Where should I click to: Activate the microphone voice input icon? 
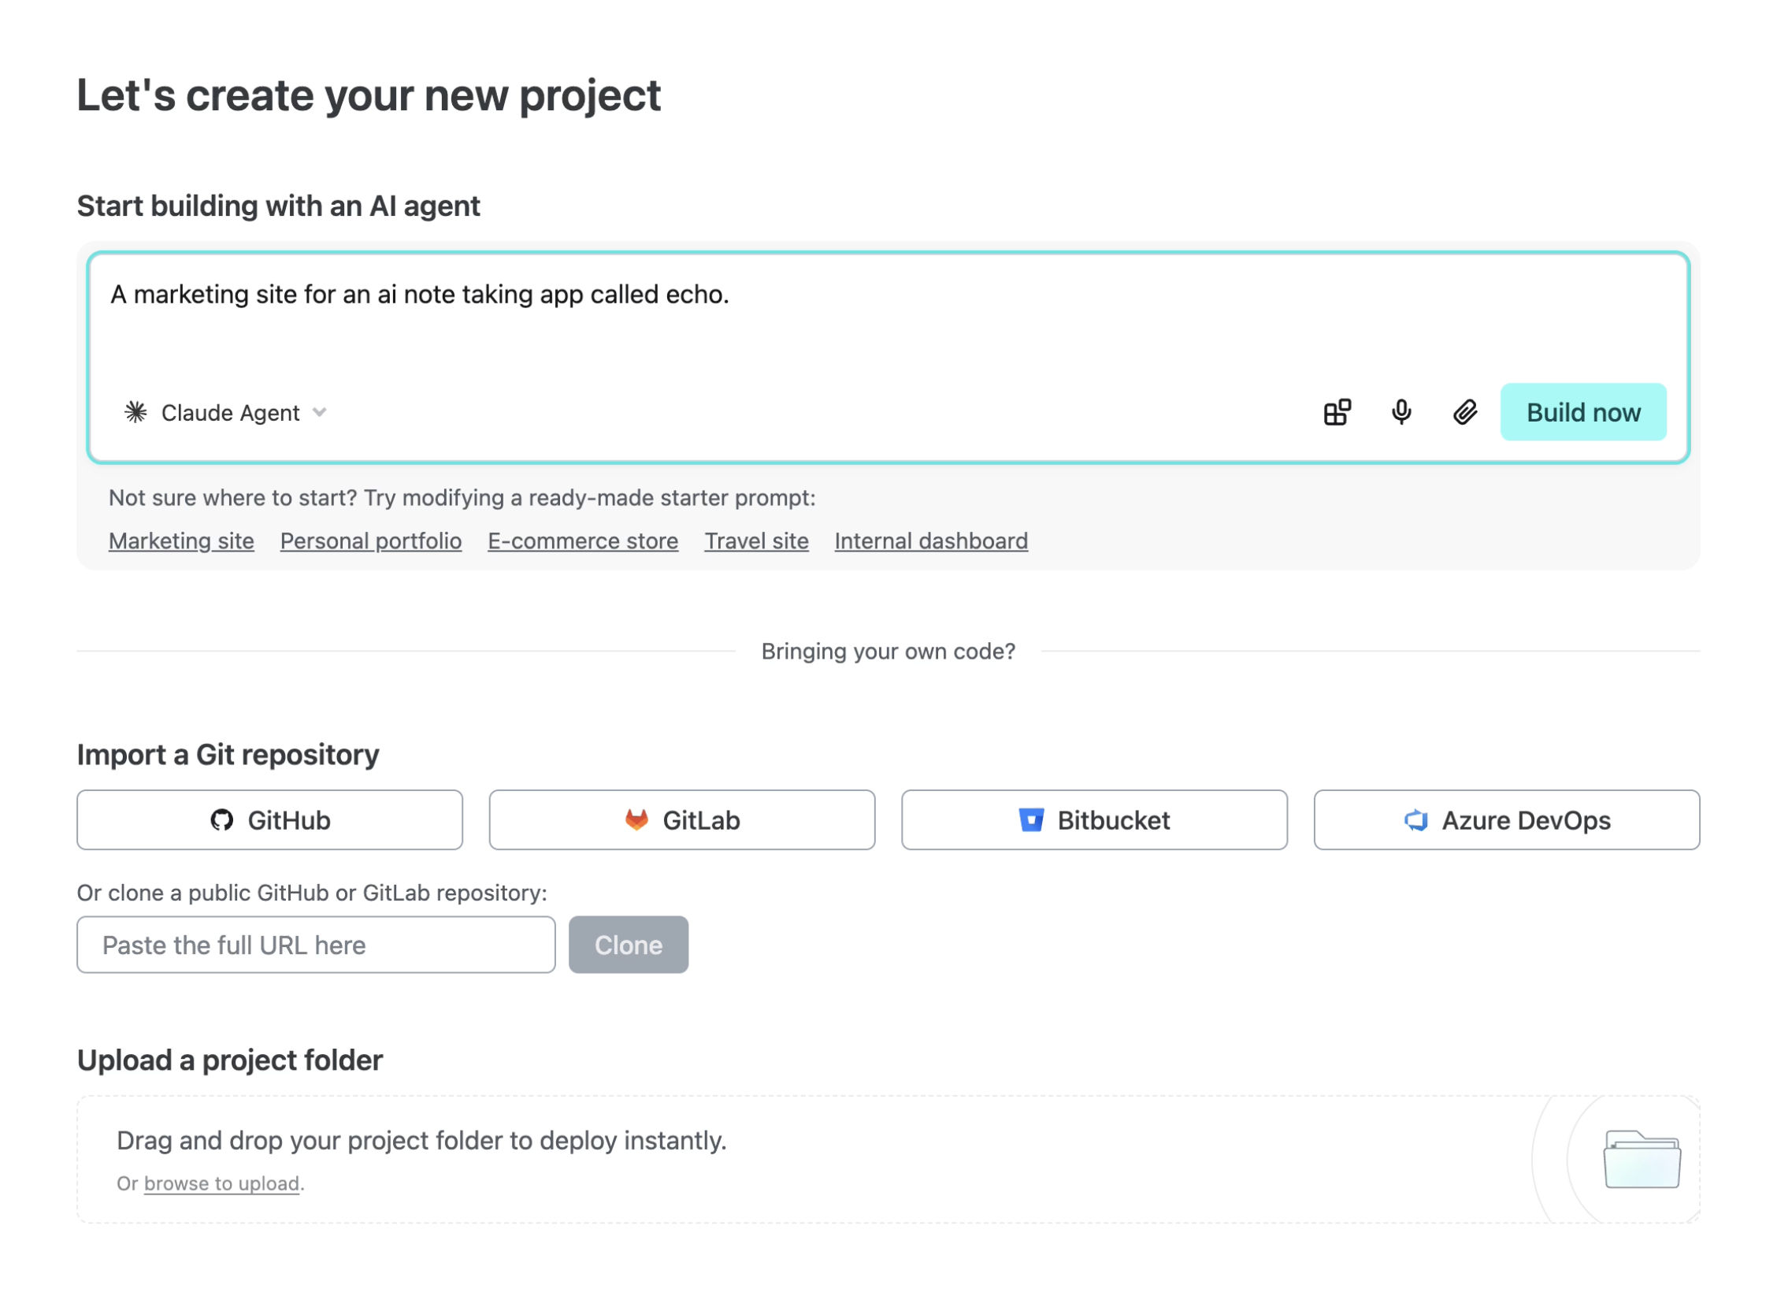[x=1401, y=412]
